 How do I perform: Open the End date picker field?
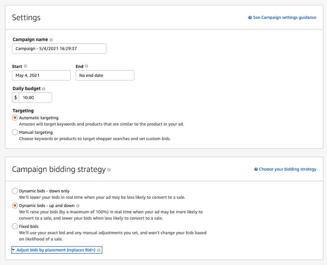point(105,75)
